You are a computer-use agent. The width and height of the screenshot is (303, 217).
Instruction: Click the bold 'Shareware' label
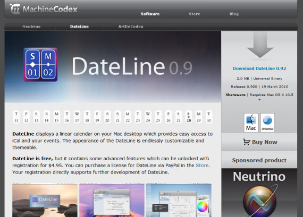235,95
